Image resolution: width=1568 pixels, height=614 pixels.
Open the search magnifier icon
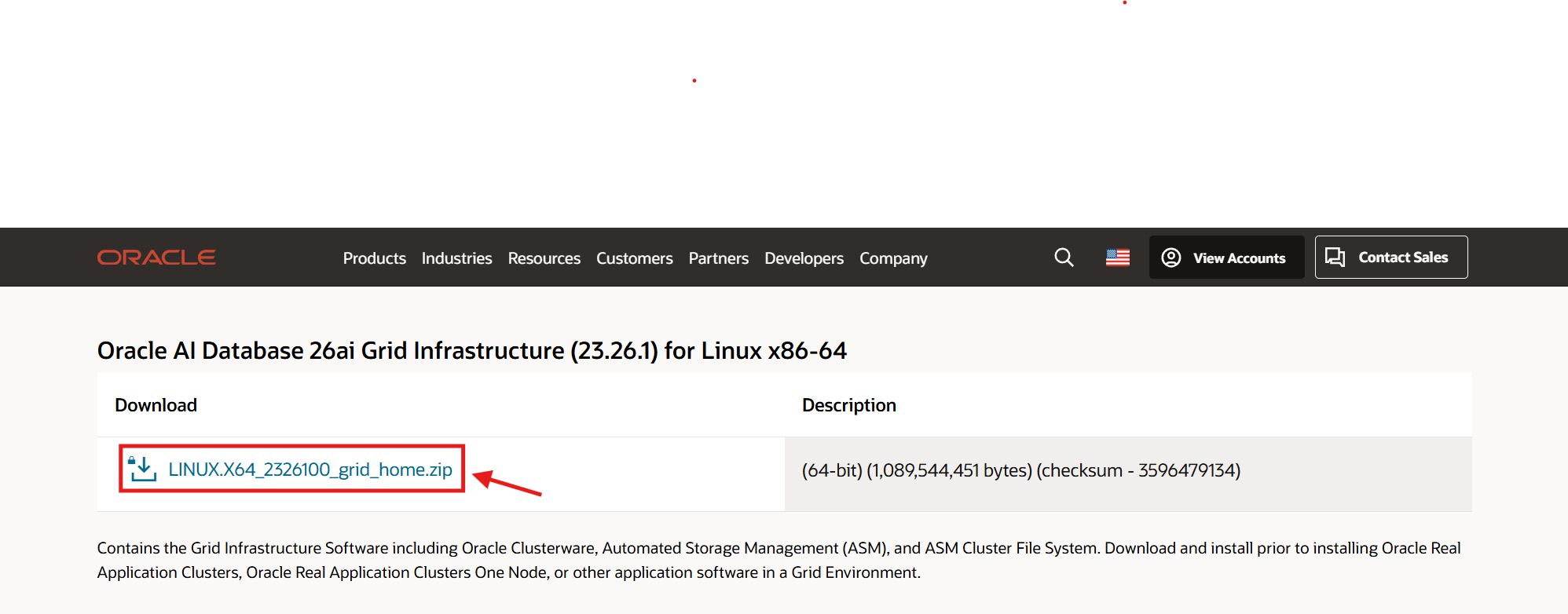tap(1064, 258)
